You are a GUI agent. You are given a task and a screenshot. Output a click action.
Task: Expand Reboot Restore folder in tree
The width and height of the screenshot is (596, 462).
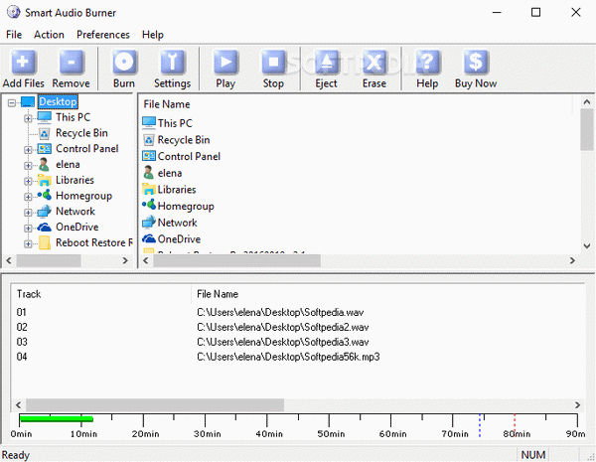tap(28, 243)
